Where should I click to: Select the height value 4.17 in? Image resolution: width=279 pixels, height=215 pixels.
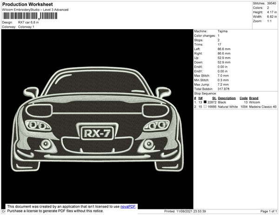(272, 12)
